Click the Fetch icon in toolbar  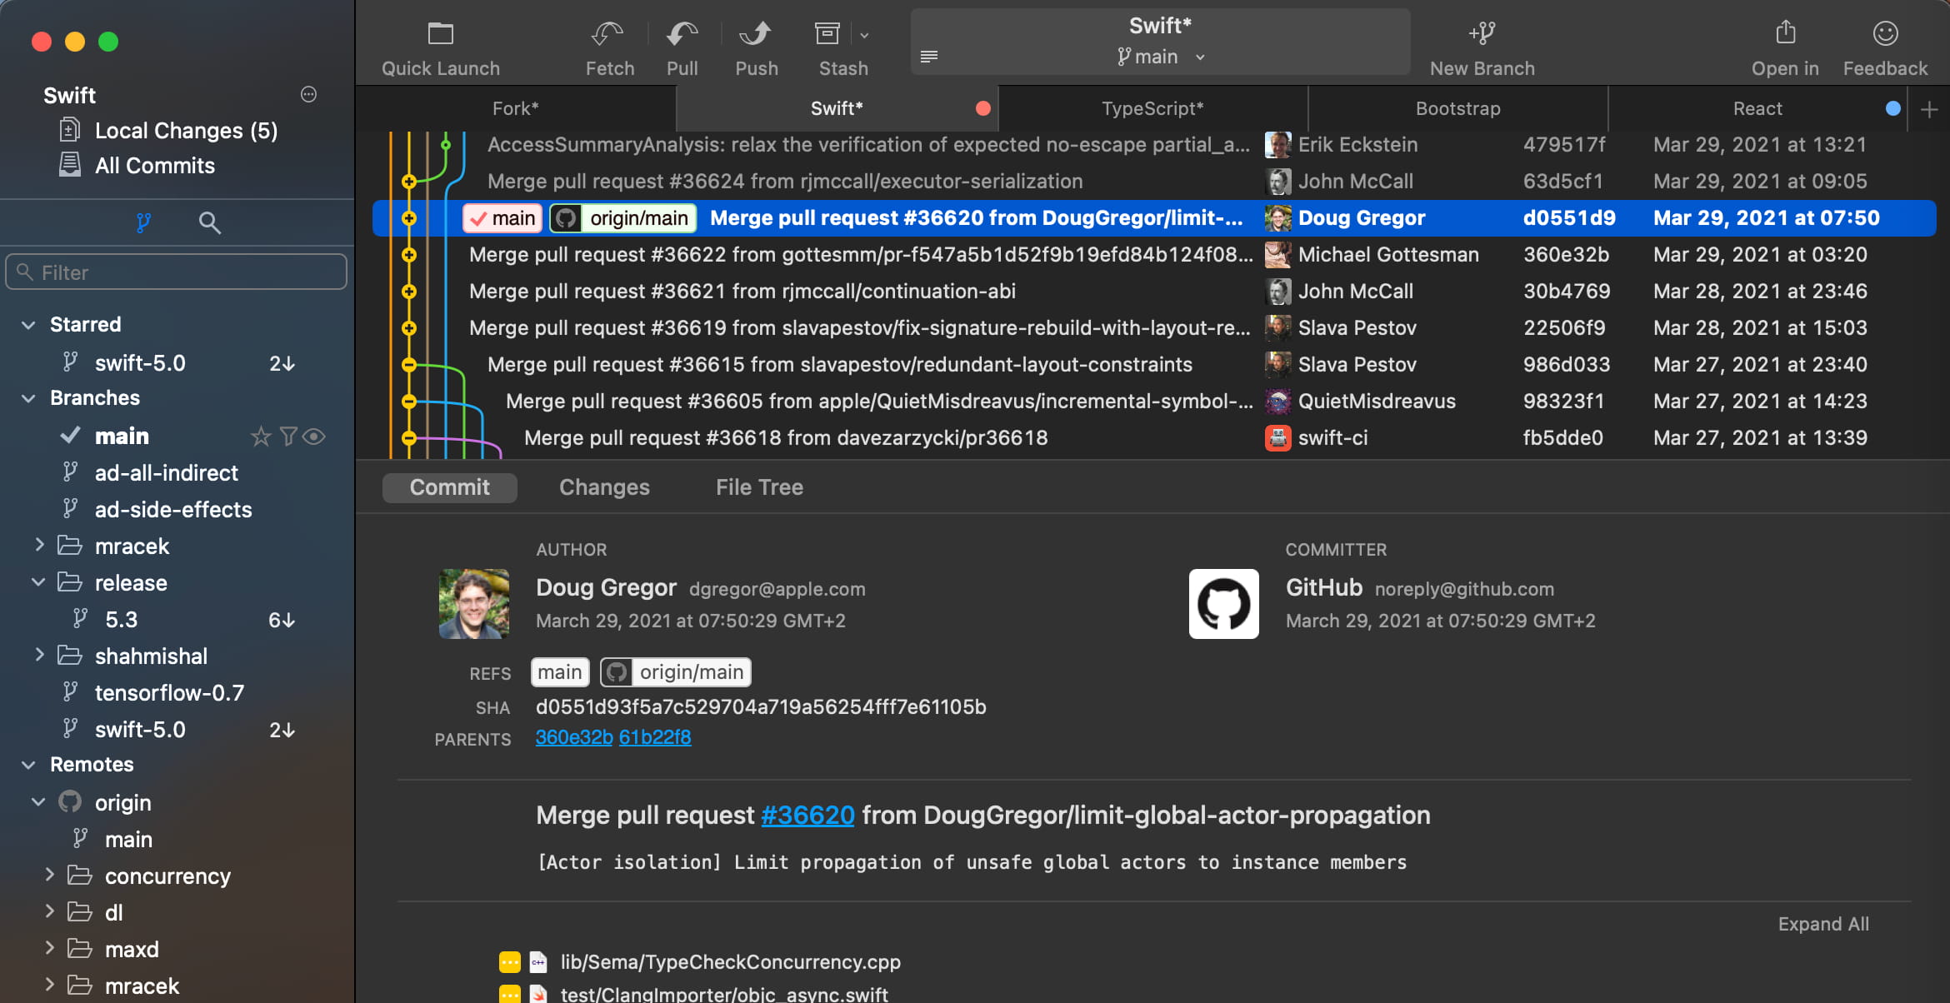click(607, 43)
